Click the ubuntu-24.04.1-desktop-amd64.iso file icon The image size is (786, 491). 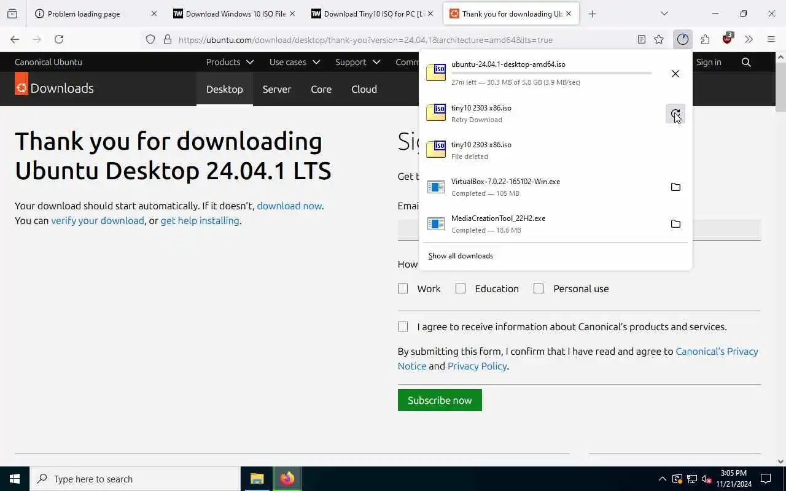click(x=436, y=72)
